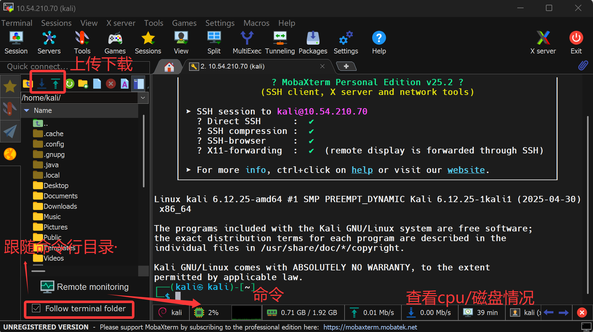Toggle the dual-pane SFTP view

point(138,83)
